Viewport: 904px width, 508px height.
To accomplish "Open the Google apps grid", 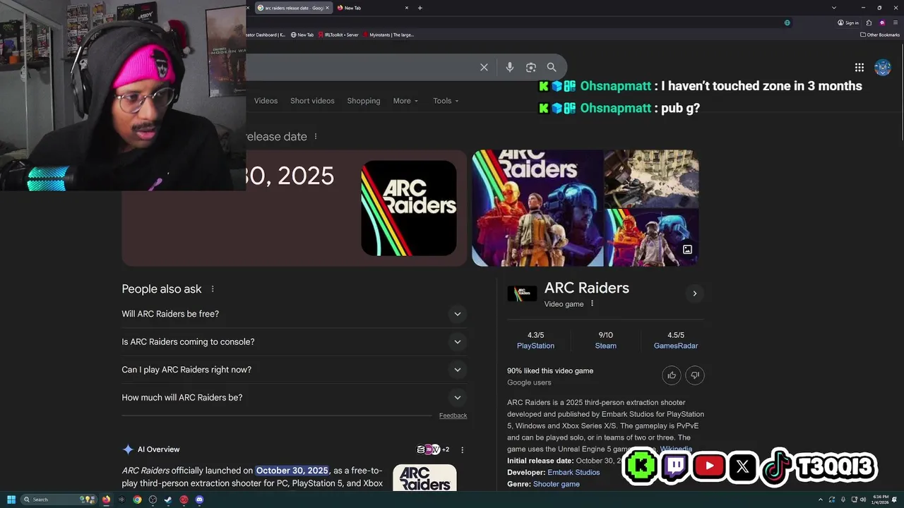I will (x=860, y=67).
